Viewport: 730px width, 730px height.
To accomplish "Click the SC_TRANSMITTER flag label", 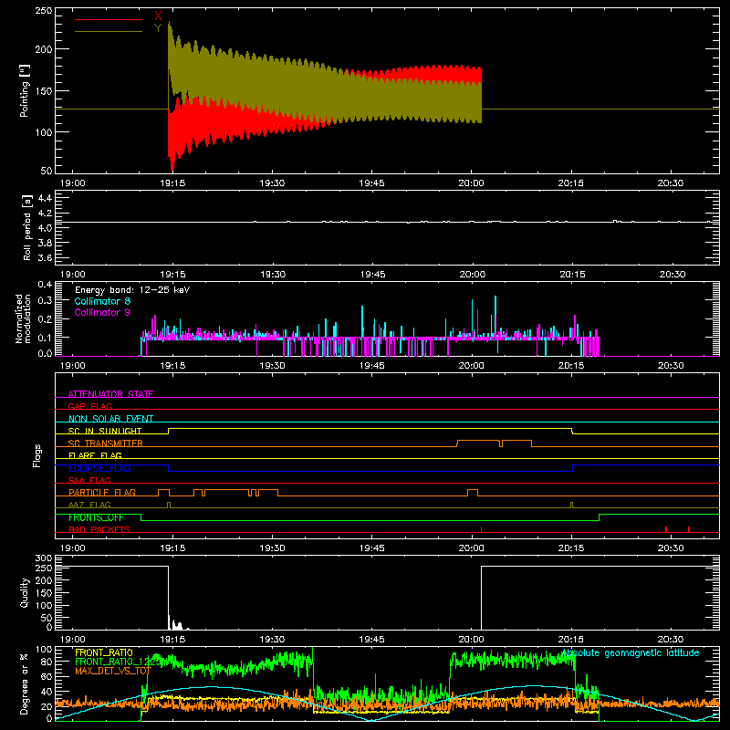I will click(106, 443).
